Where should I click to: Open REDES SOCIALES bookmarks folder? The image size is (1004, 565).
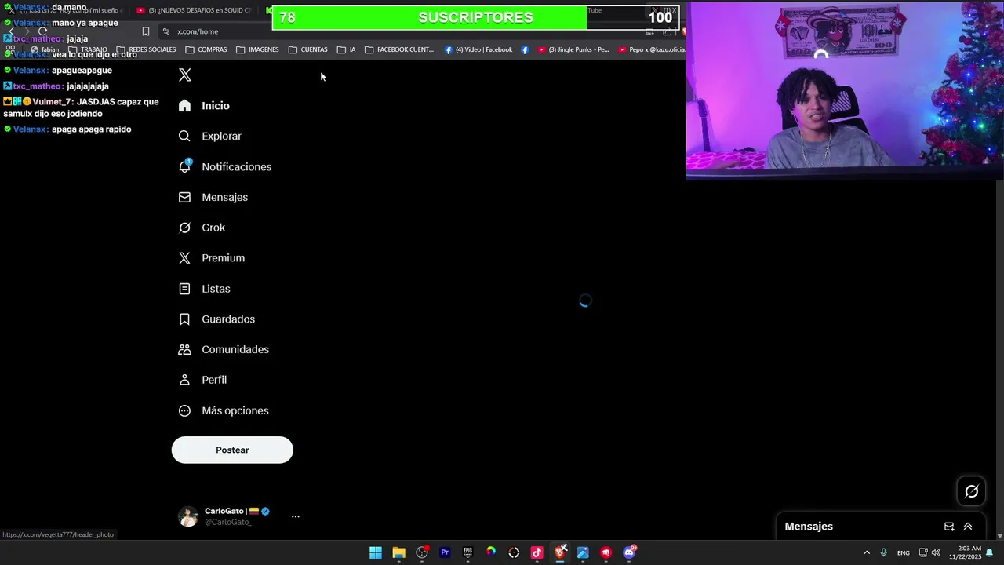pyautogui.click(x=146, y=49)
